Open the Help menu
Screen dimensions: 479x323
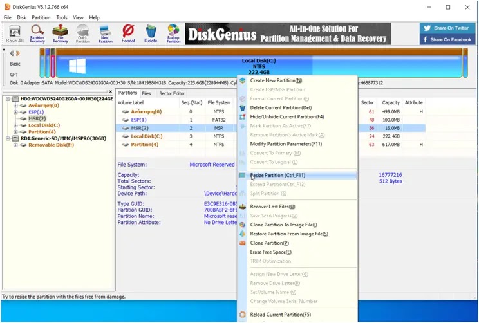[94, 18]
